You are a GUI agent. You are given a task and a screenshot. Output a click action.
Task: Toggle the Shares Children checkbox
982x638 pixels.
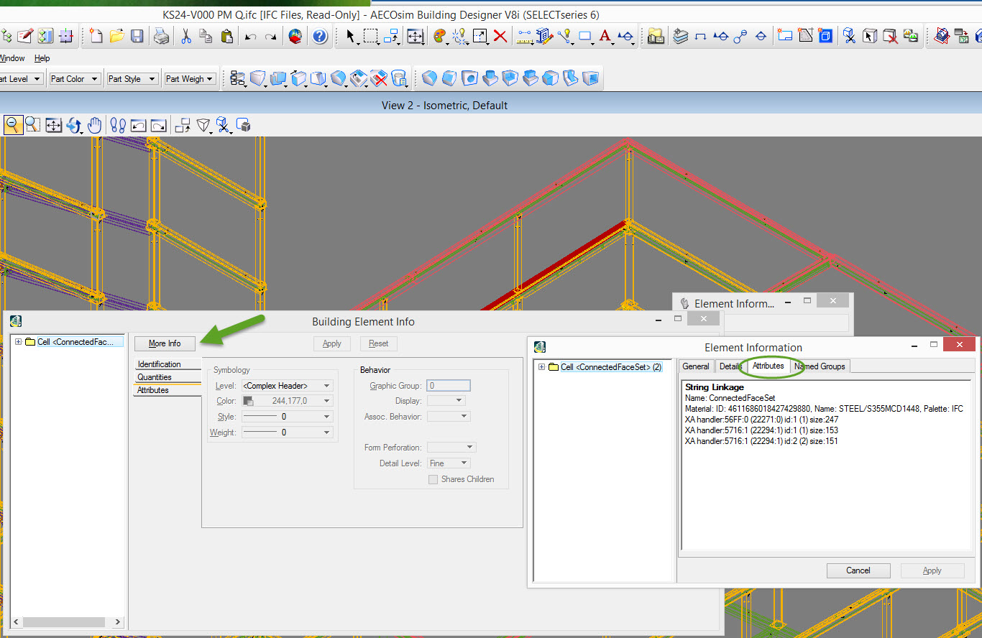pos(433,479)
